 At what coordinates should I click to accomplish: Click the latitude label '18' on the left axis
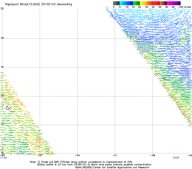(x=2, y=38)
